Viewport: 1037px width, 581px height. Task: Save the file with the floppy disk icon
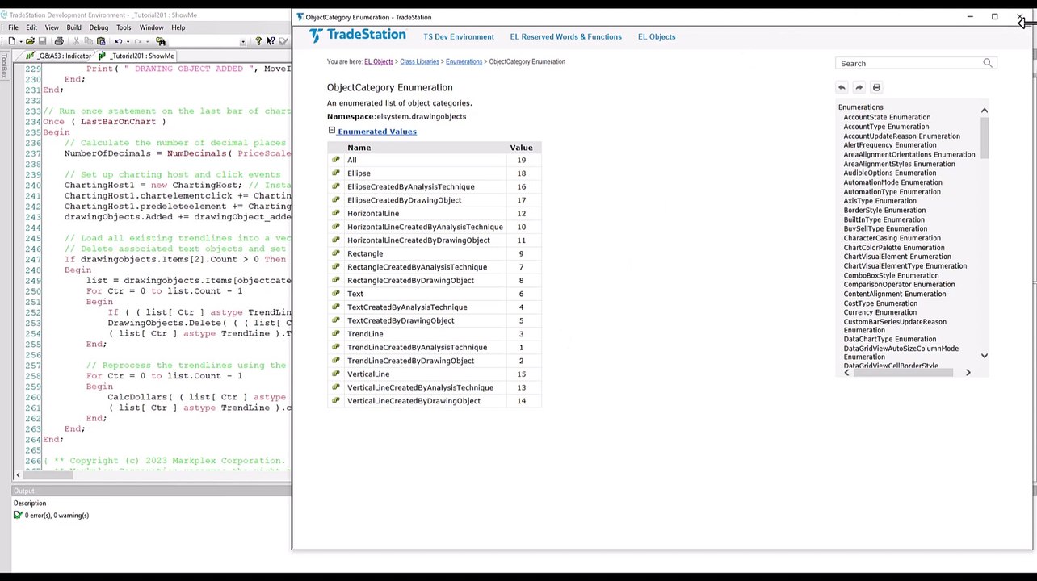[42, 41]
